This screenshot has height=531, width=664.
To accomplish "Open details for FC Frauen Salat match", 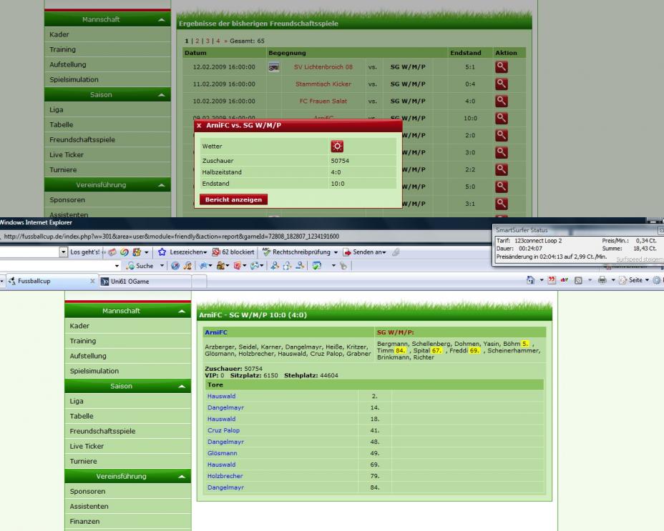I will click(501, 101).
